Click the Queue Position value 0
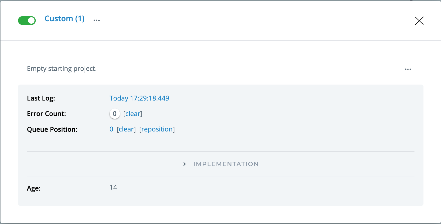441x224 pixels. click(x=111, y=129)
